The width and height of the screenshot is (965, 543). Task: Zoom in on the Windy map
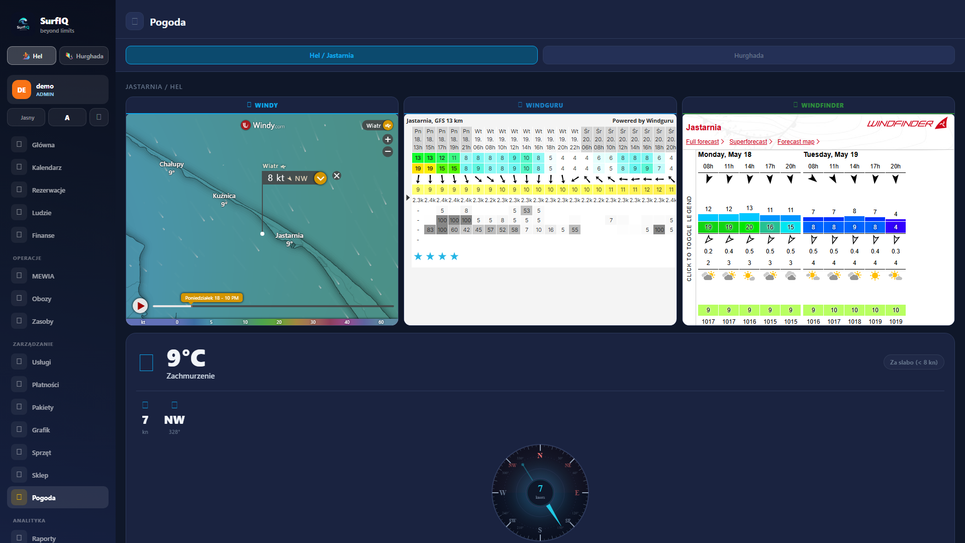388,139
